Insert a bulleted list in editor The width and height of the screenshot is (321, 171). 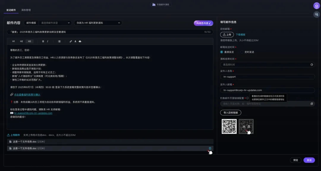tap(59, 41)
